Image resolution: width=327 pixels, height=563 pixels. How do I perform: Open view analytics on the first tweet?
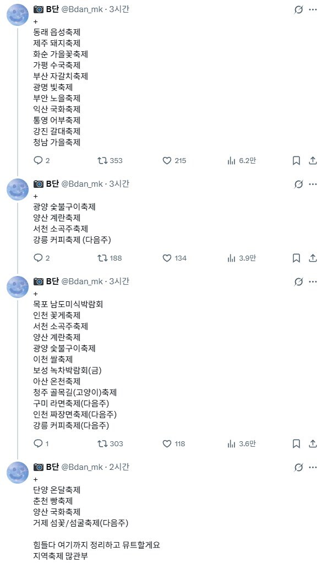pos(231,161)
